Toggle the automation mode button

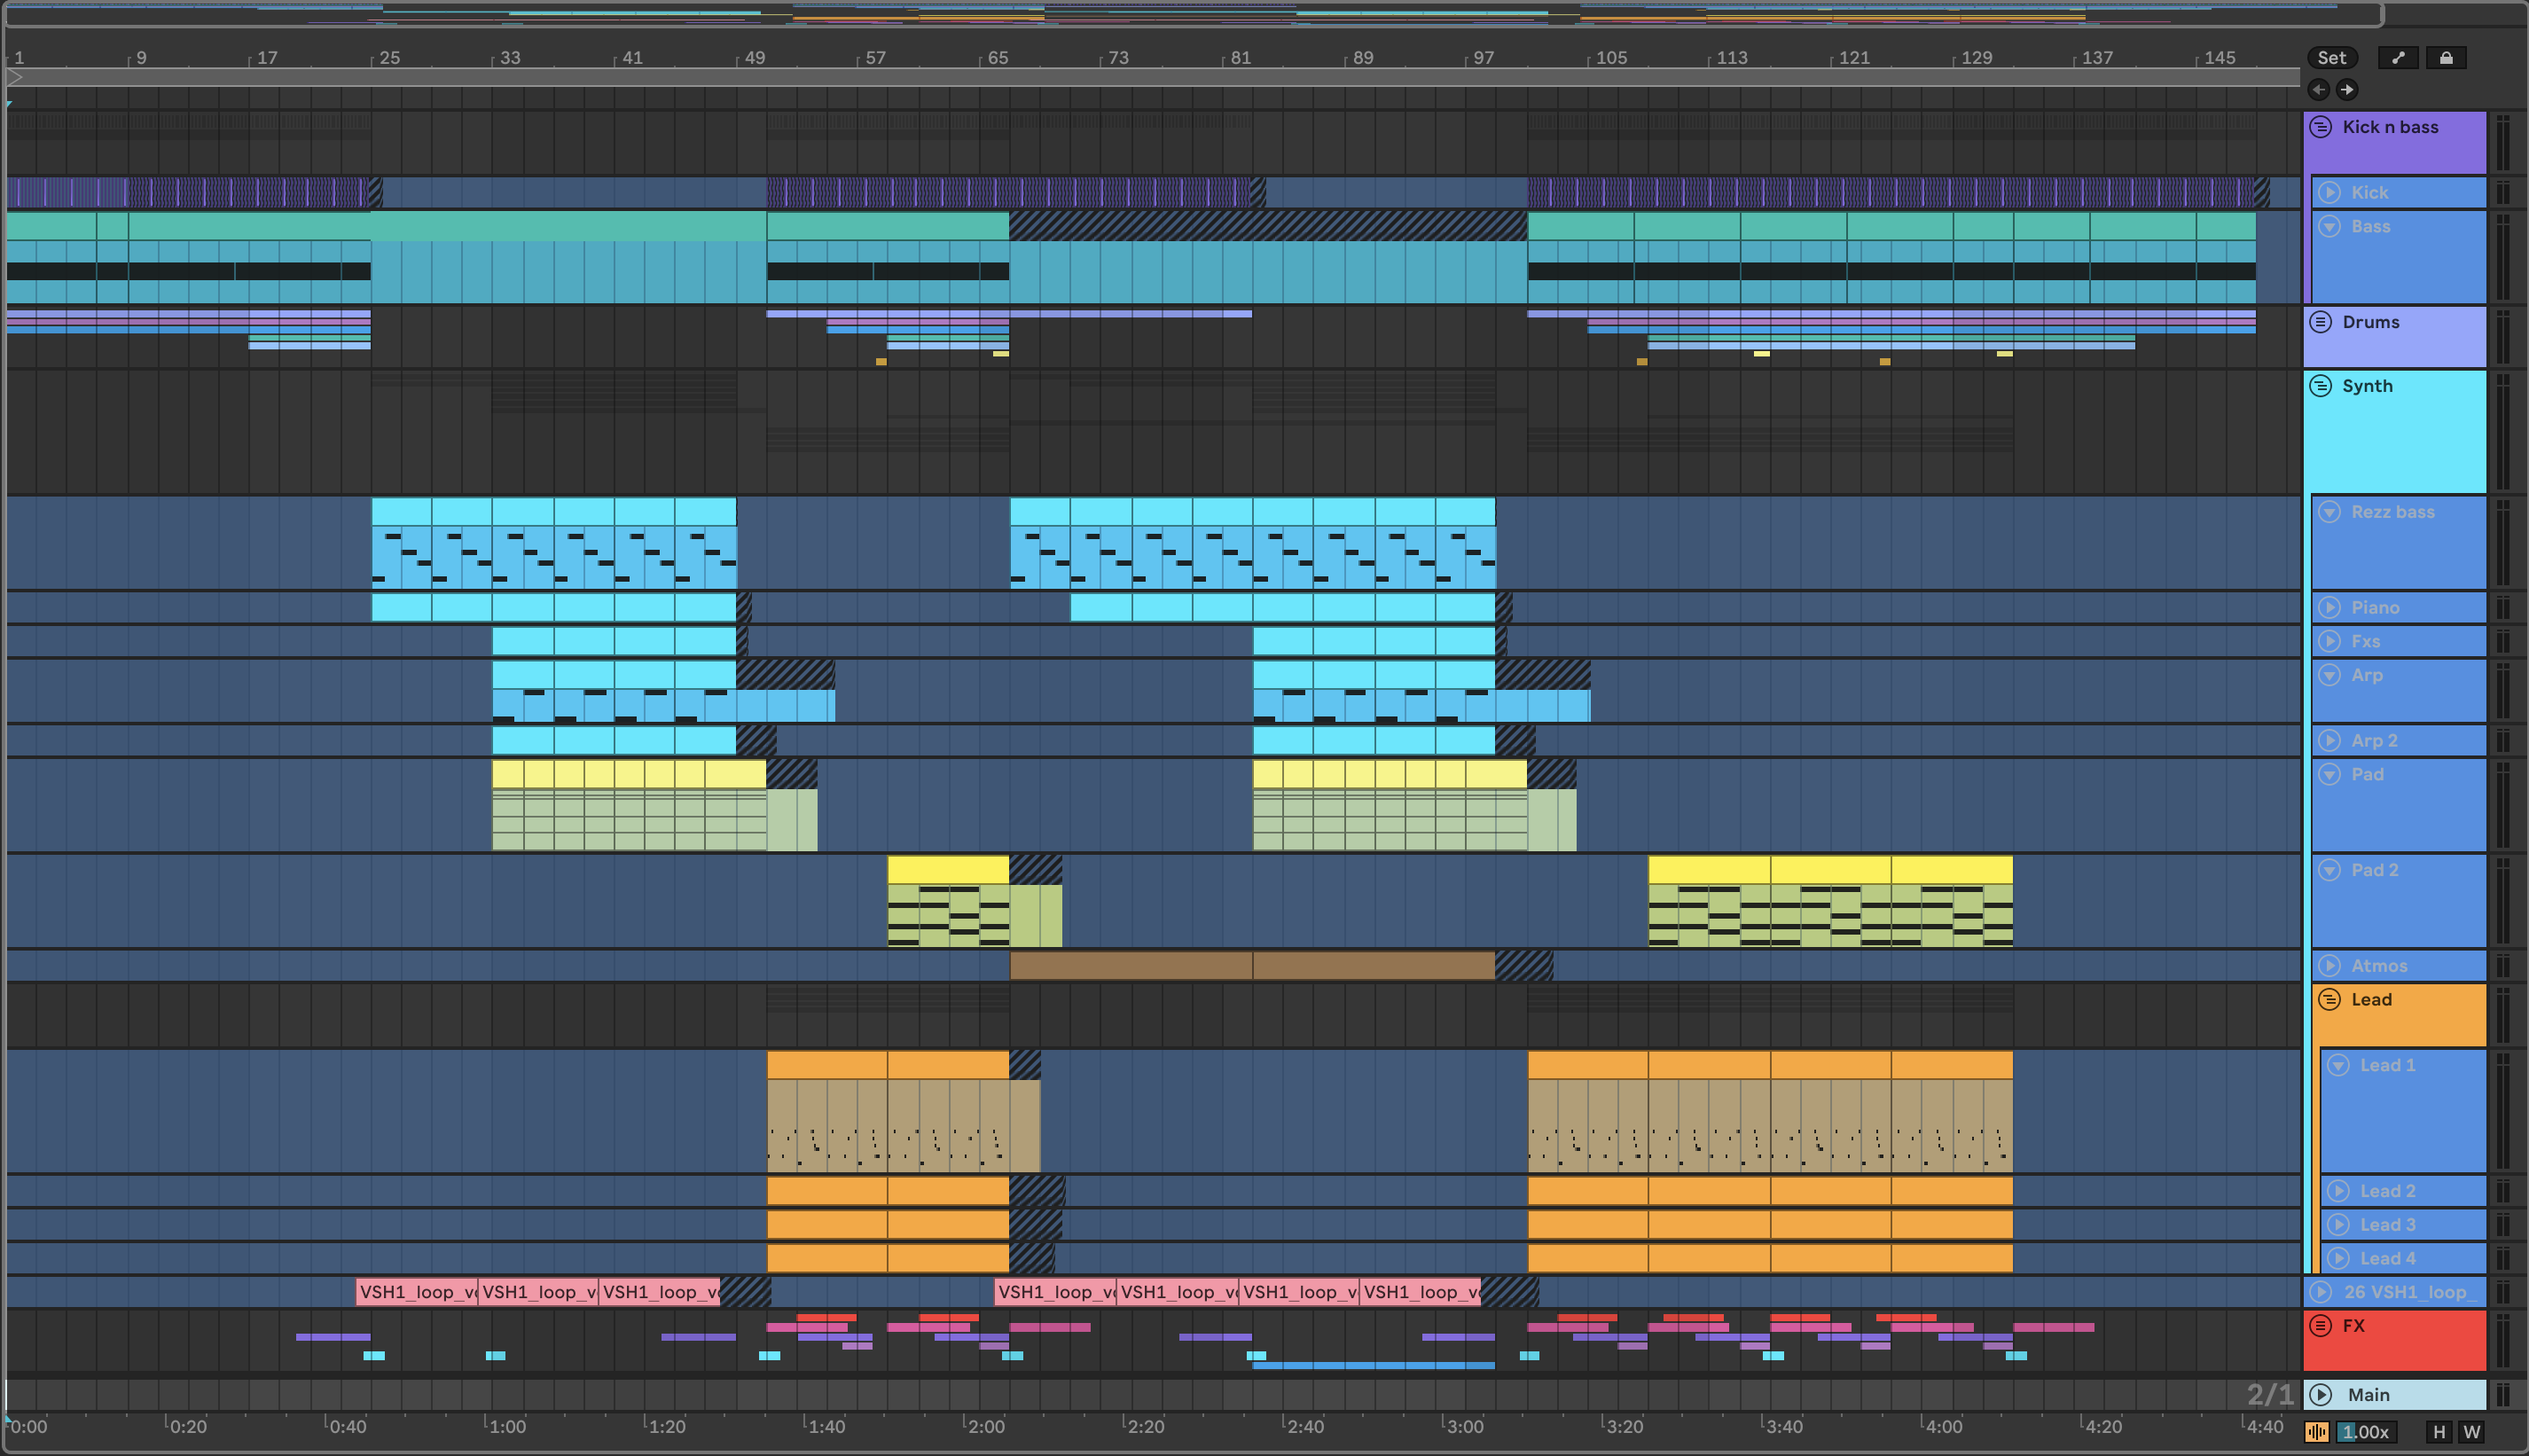tap(2397, 58)
